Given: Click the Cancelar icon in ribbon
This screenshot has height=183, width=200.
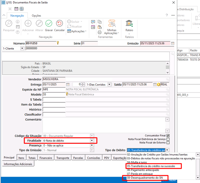Looking at the screenshot, I should 59,24.
